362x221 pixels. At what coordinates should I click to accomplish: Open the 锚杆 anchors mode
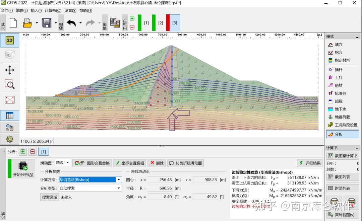(343, 70)
